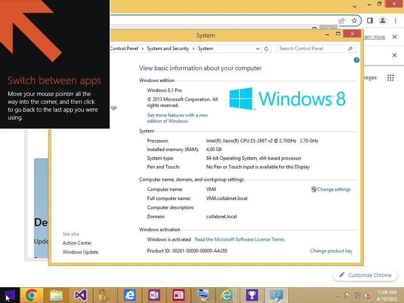The image size is (404, 303).
Task: Launch OneNote from the taskbar
Action: point(154,295)
